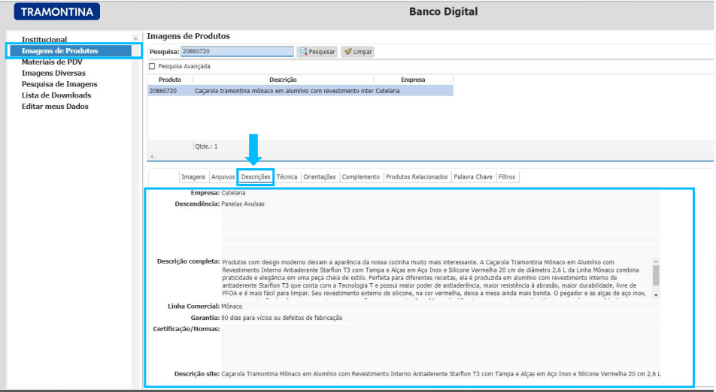Click the Tramontina logo
716x392 pixels.
coord(57,12)
